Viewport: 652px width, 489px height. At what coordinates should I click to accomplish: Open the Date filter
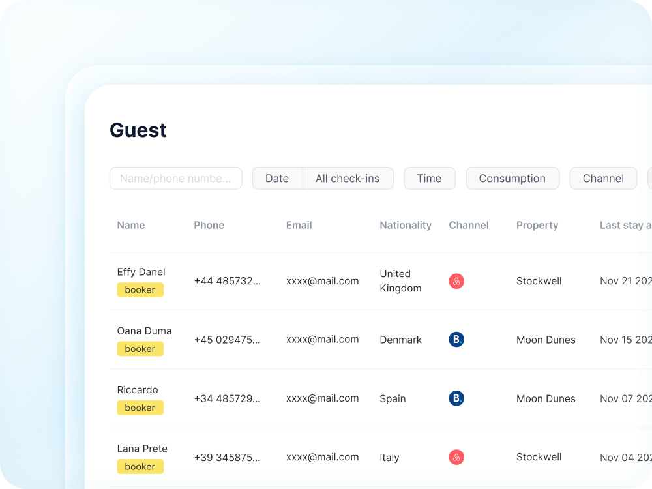pos(277,178)
